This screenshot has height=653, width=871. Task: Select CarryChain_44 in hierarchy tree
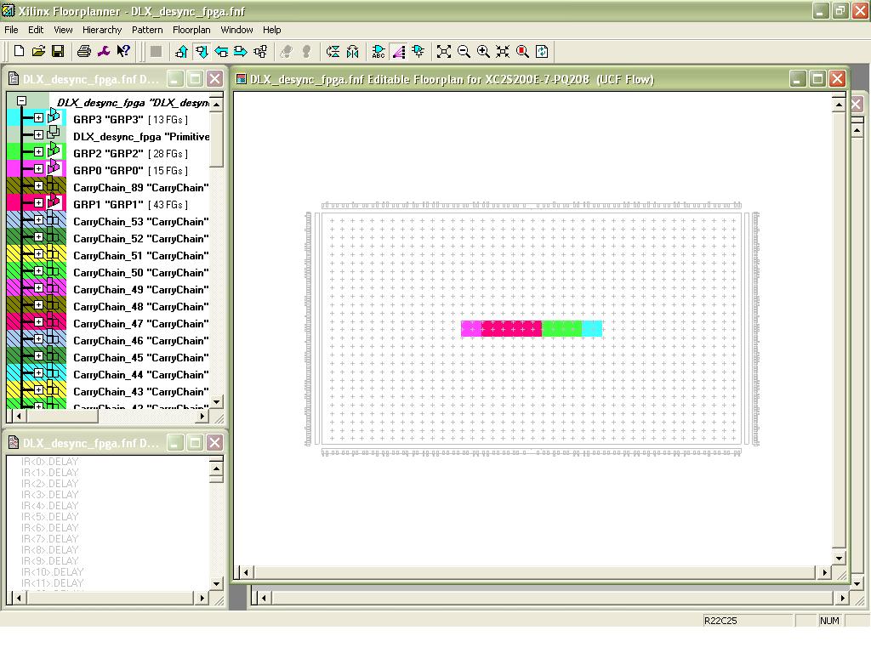pos(141,375)
